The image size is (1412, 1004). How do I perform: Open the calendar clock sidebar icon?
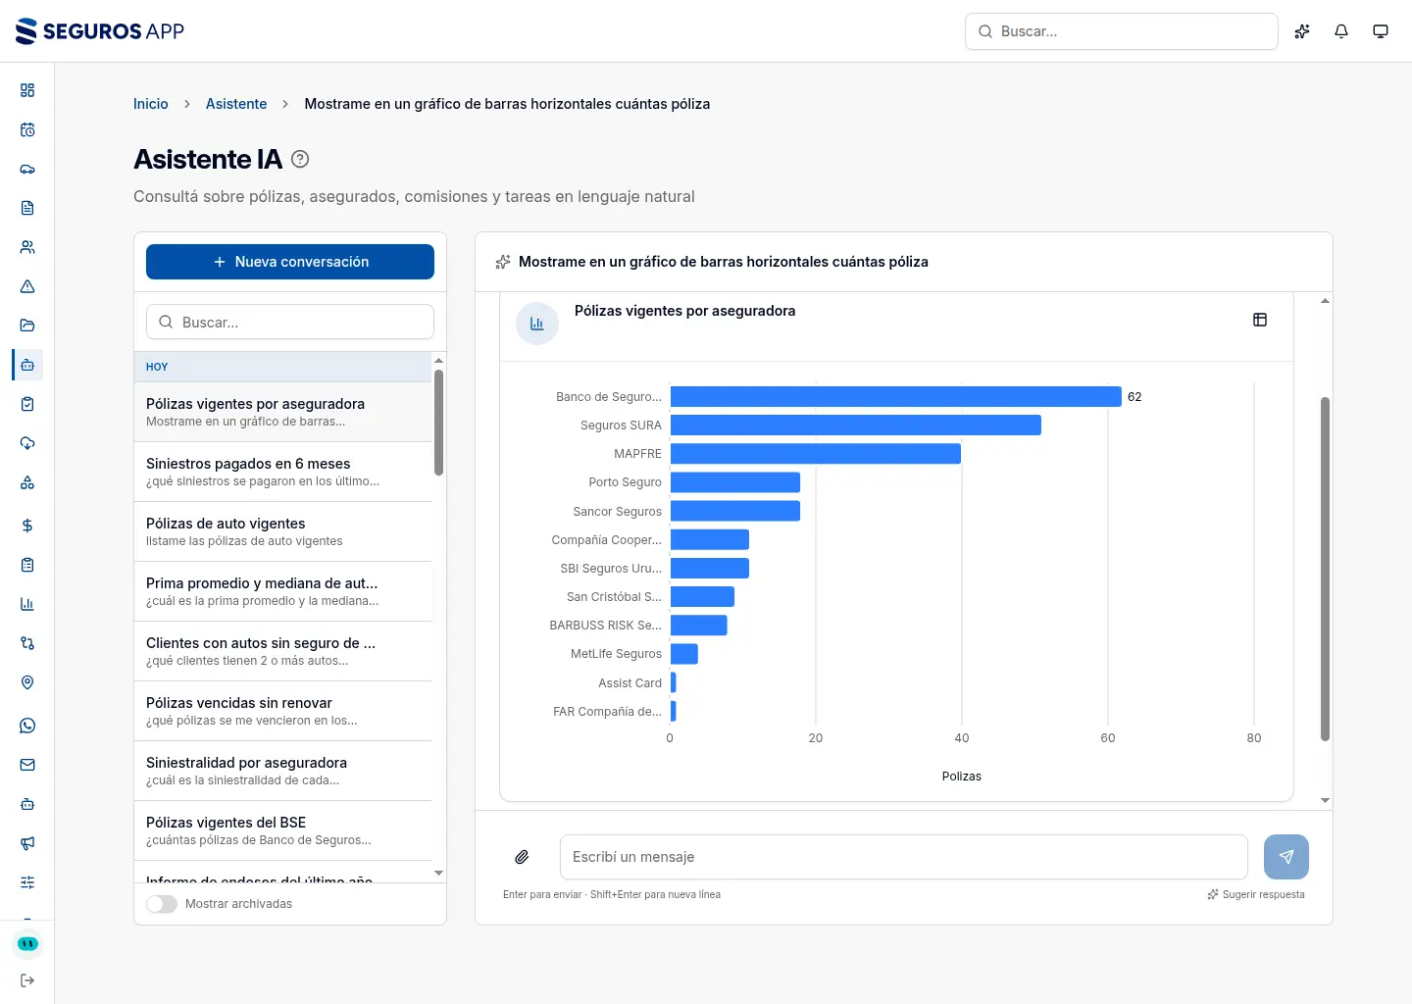[x=27, y=129]
